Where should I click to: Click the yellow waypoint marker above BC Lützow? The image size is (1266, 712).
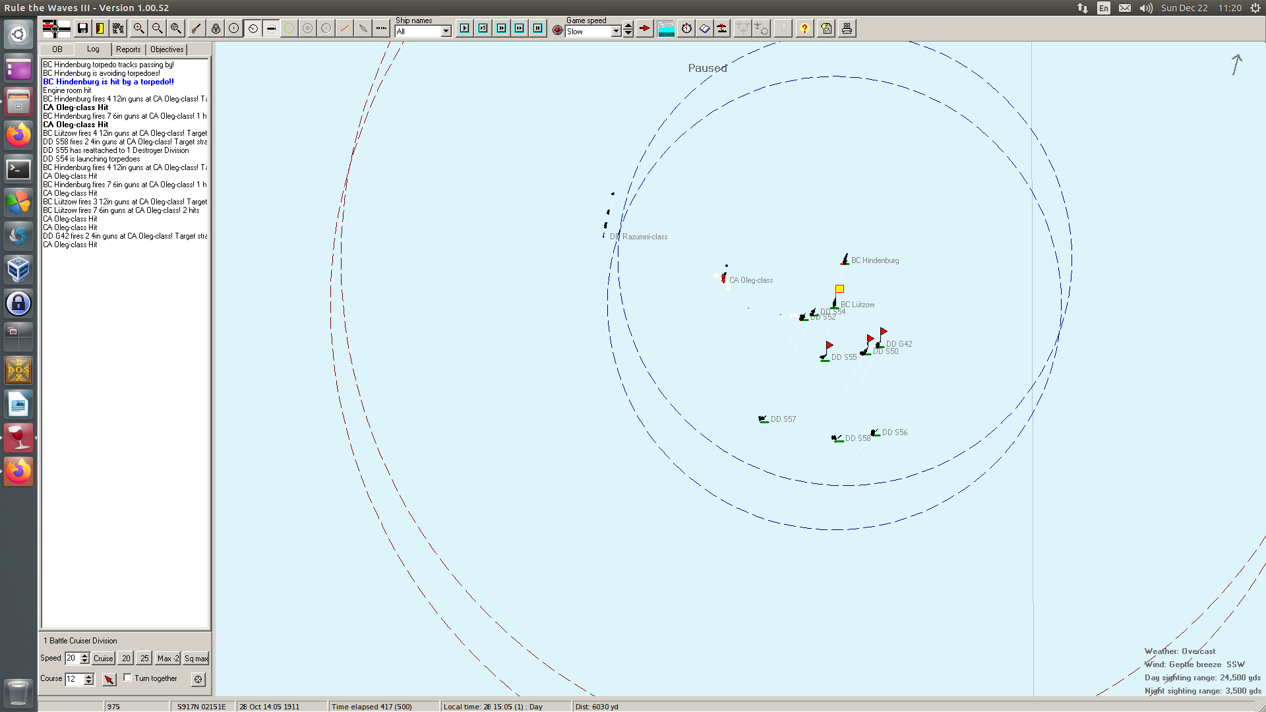[839, 289]
